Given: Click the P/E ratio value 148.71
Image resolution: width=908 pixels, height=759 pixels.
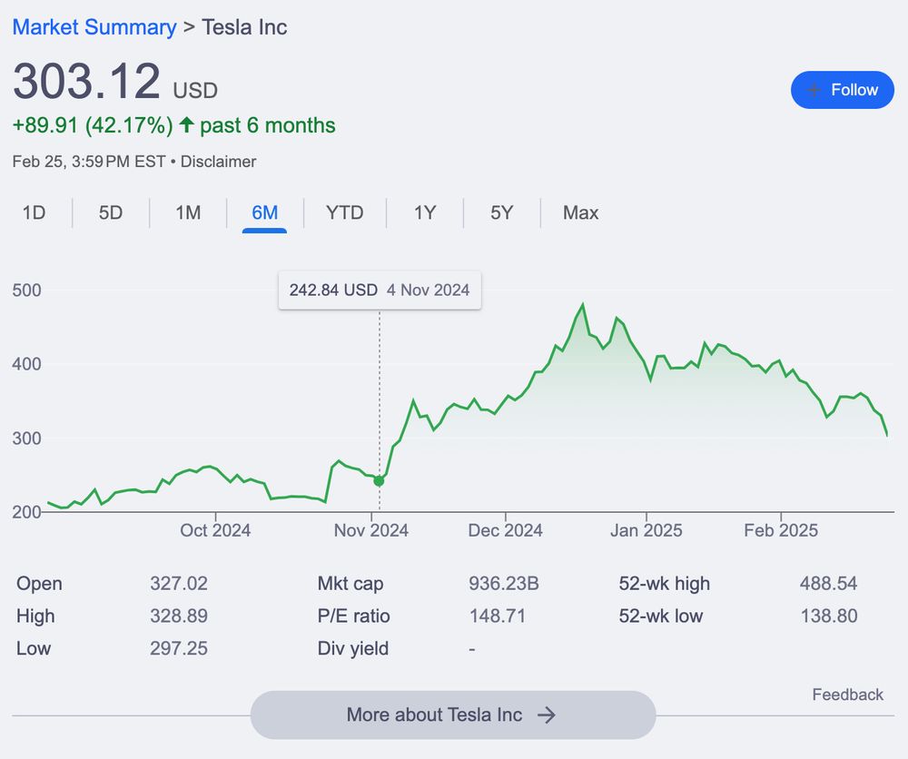Looking at the screenshot, I should (498, 616).
